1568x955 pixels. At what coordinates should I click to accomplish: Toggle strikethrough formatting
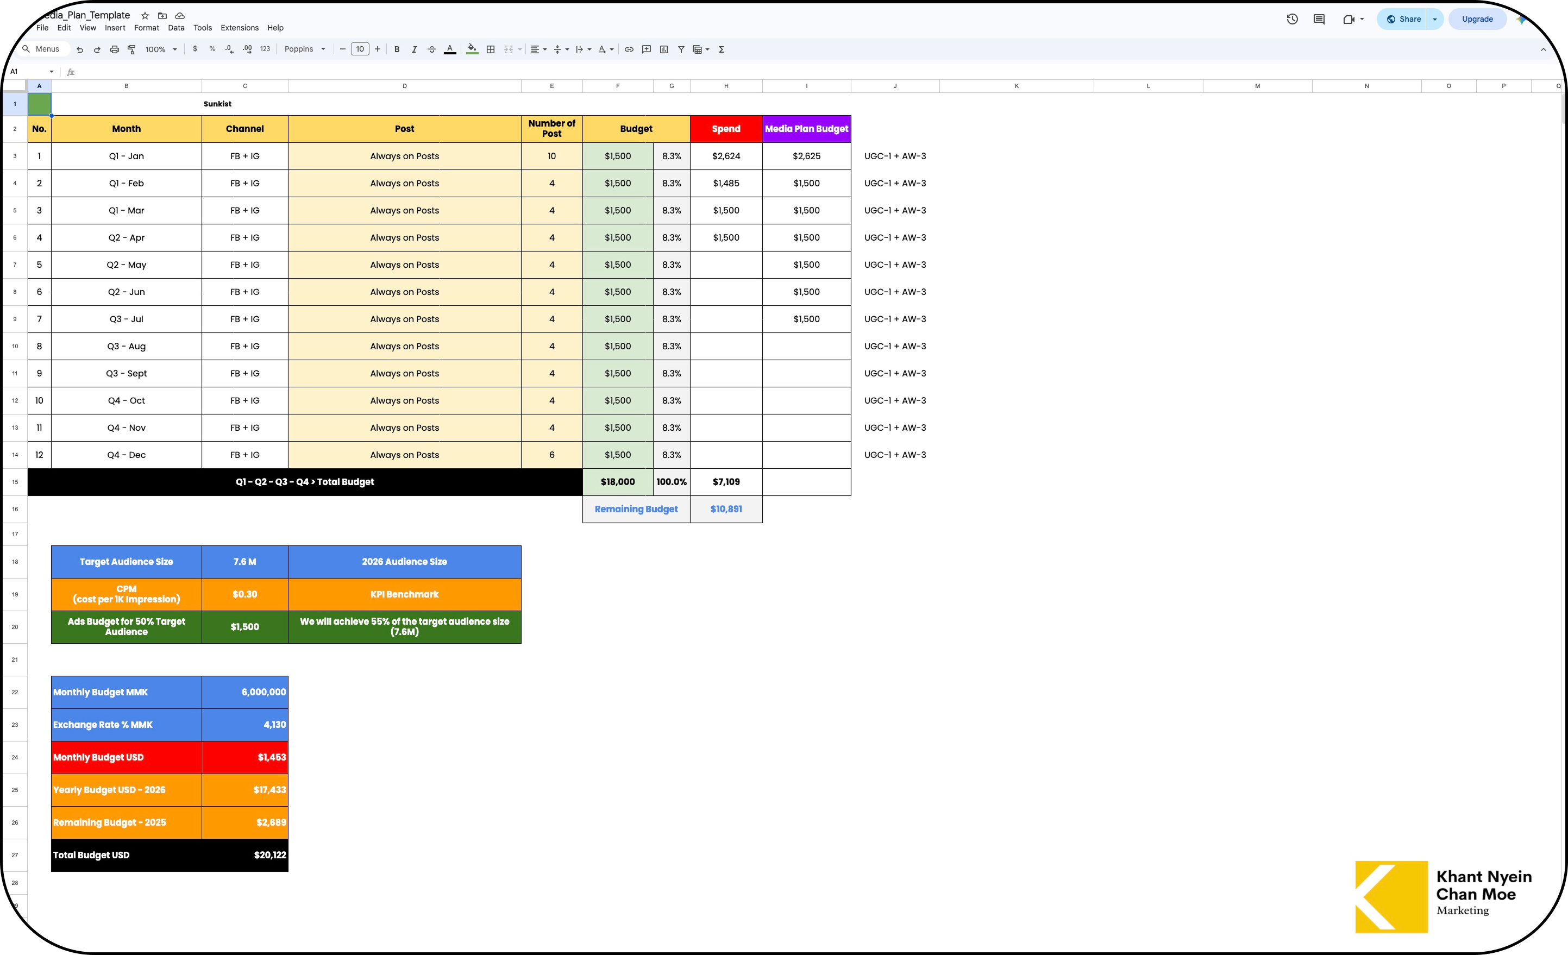click(x=432, y=49)
